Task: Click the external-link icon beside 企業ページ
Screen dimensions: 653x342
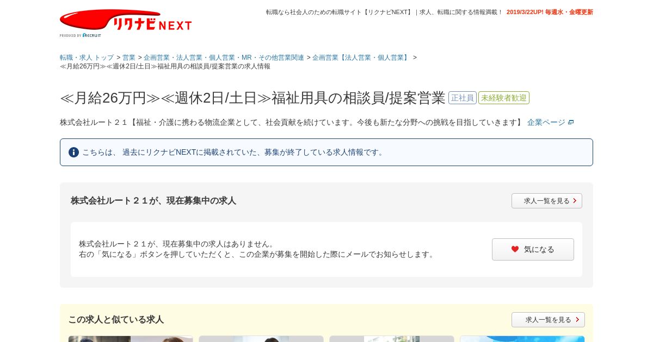Action: (571, 123)
